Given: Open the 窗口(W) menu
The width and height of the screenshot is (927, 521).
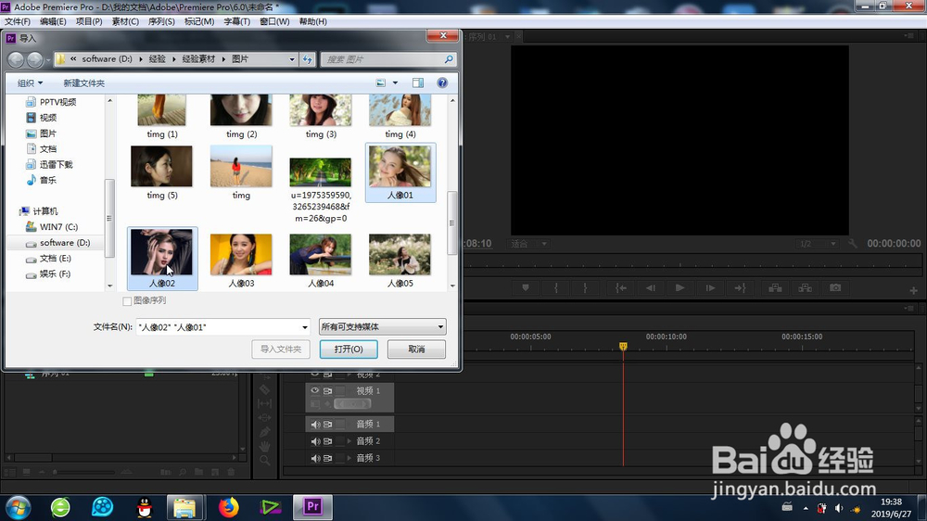Looking at the screenshot, I should point(275,21).
